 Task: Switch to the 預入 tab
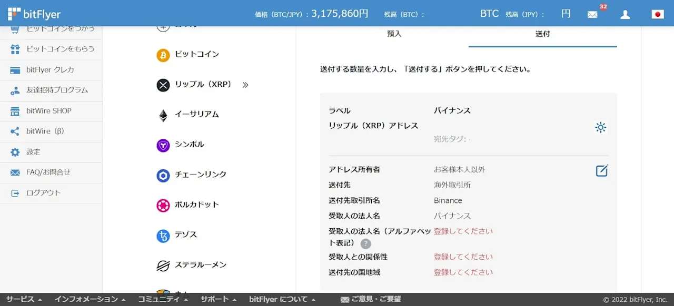[394, 34]
